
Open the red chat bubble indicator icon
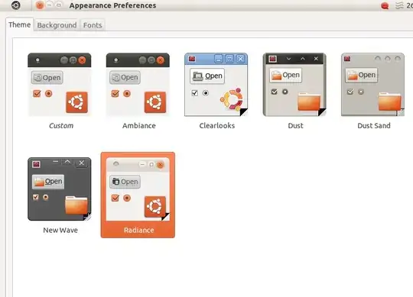[x=385, y=5]
